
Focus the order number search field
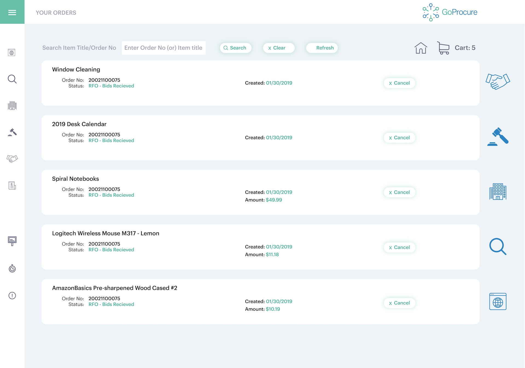point(164,48)
